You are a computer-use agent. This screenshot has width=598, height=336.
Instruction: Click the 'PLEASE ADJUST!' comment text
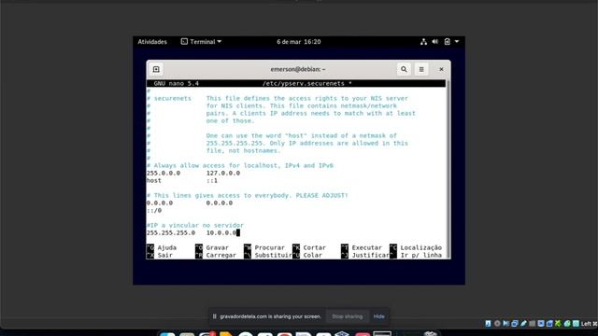pyautogui.click(x=321, y=195)
